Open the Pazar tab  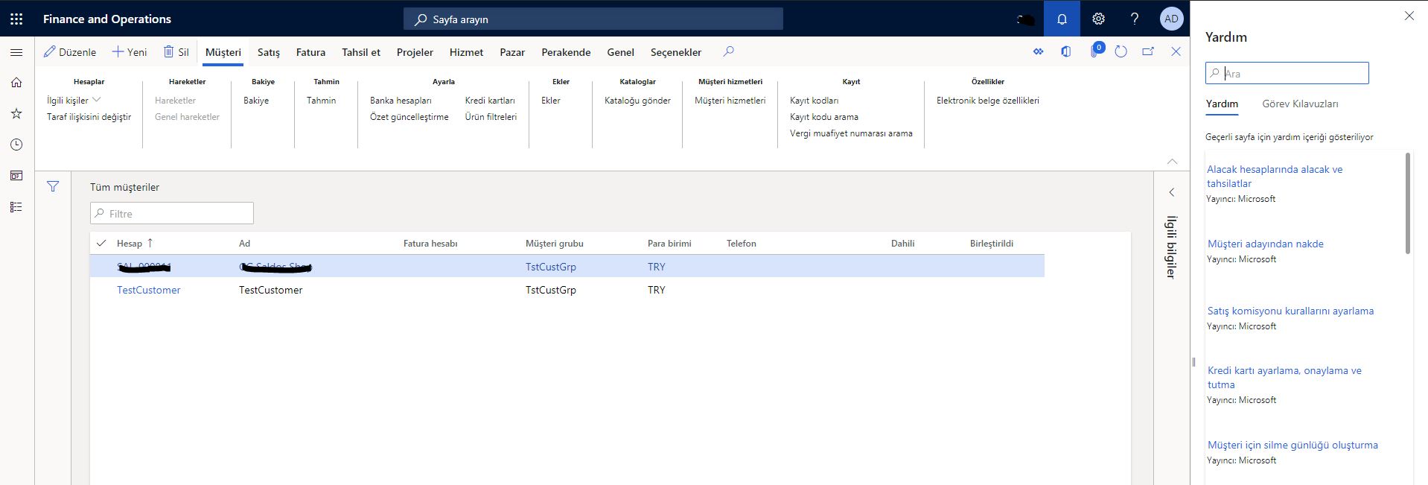pyautogui.click(x=512, y=52)
